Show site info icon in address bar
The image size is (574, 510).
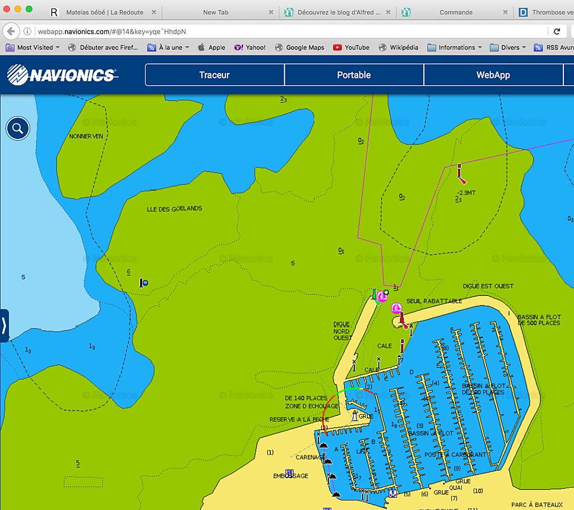pos(27,31)
